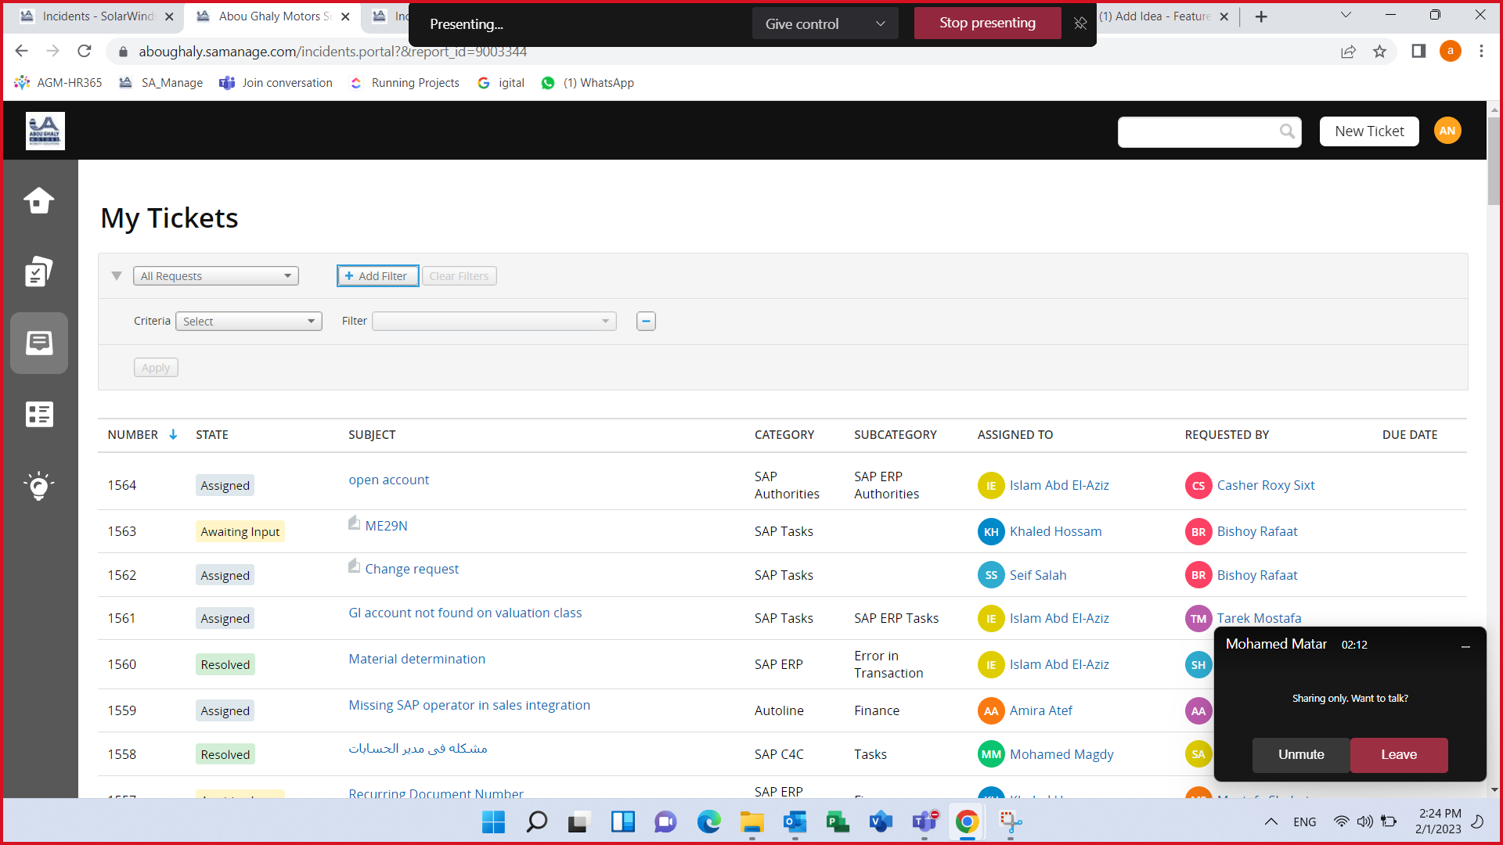This screenshot has height=845, width=1503.
Task: Unmute microphone in Teams call popup
Action: tap(1300, 754)
